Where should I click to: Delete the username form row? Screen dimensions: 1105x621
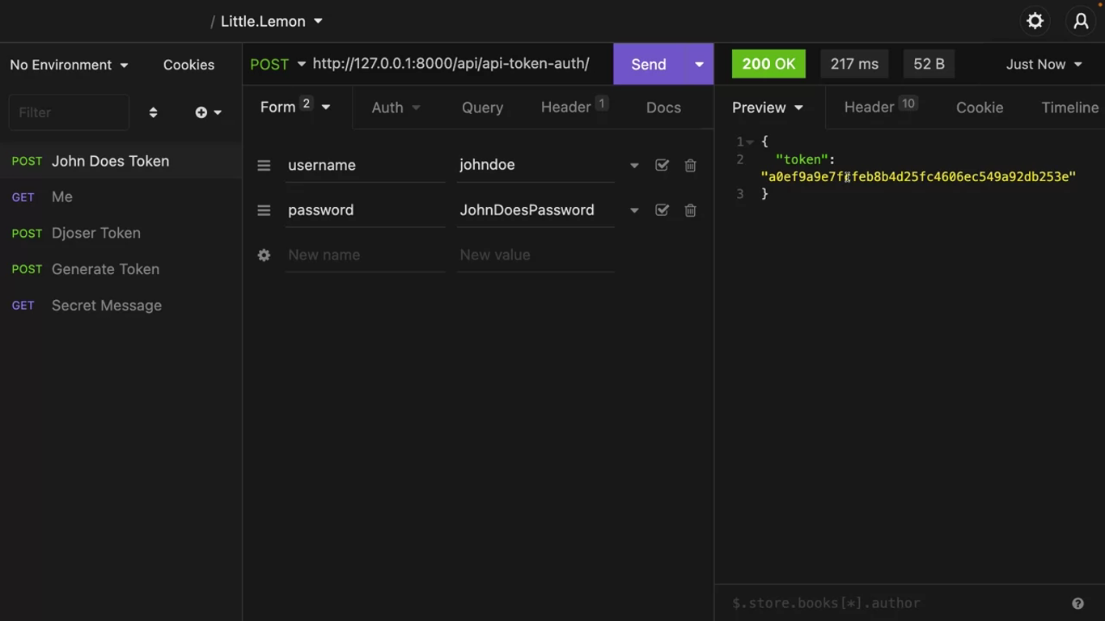tap(690, 165)
